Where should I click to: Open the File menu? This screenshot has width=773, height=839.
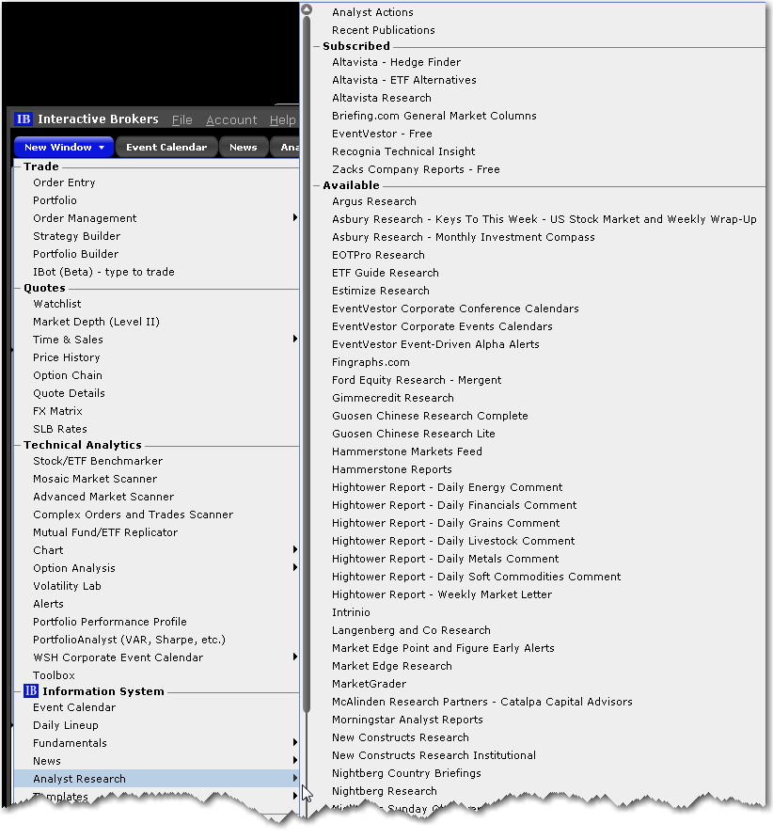(x=181, y=119)
